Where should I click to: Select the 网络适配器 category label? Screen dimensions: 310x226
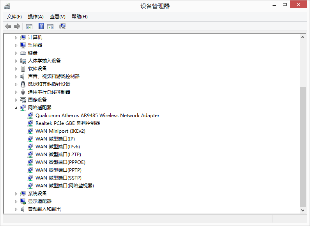click(x=40, y=108)
